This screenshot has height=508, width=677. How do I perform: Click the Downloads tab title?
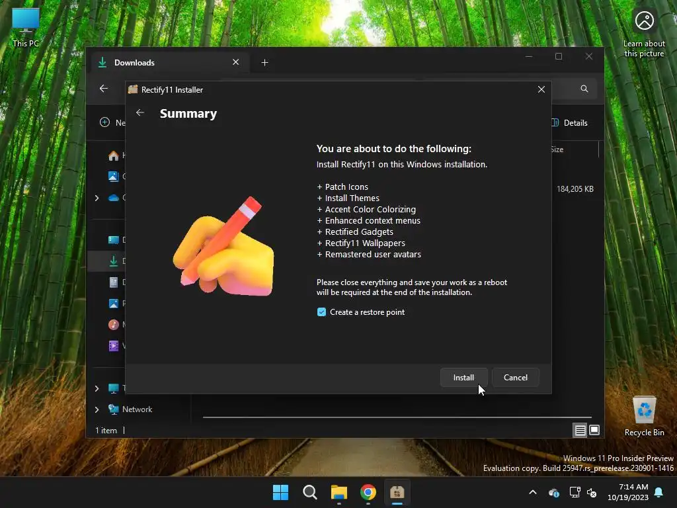click(x=134, y=63)
